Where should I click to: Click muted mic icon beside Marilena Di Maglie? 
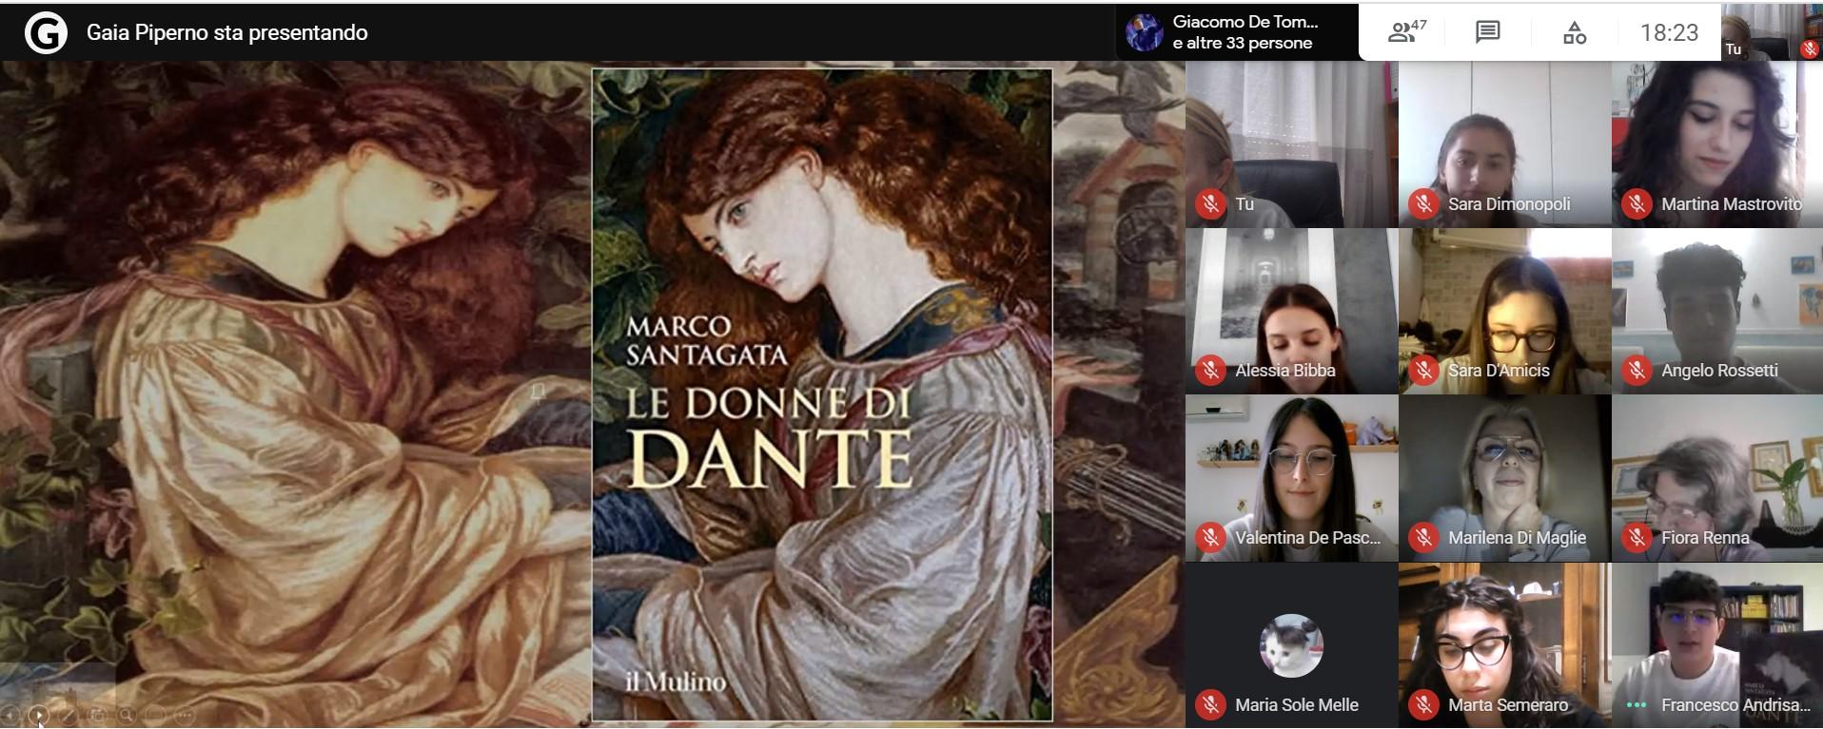point(1423,537)
